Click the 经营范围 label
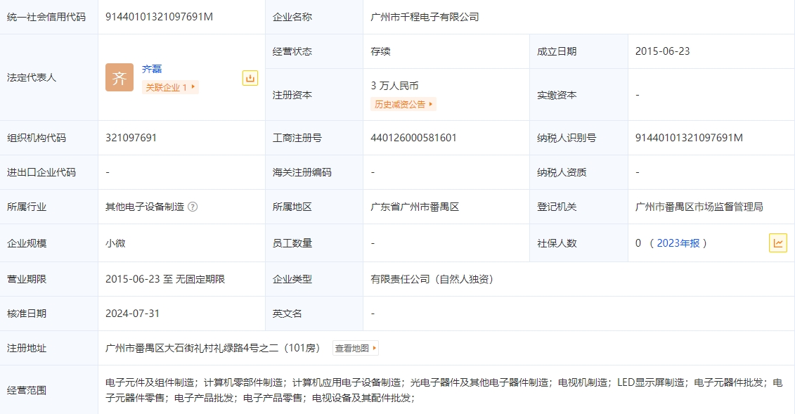The width and height of the screenshot is (795, 414). pos(27,390)
